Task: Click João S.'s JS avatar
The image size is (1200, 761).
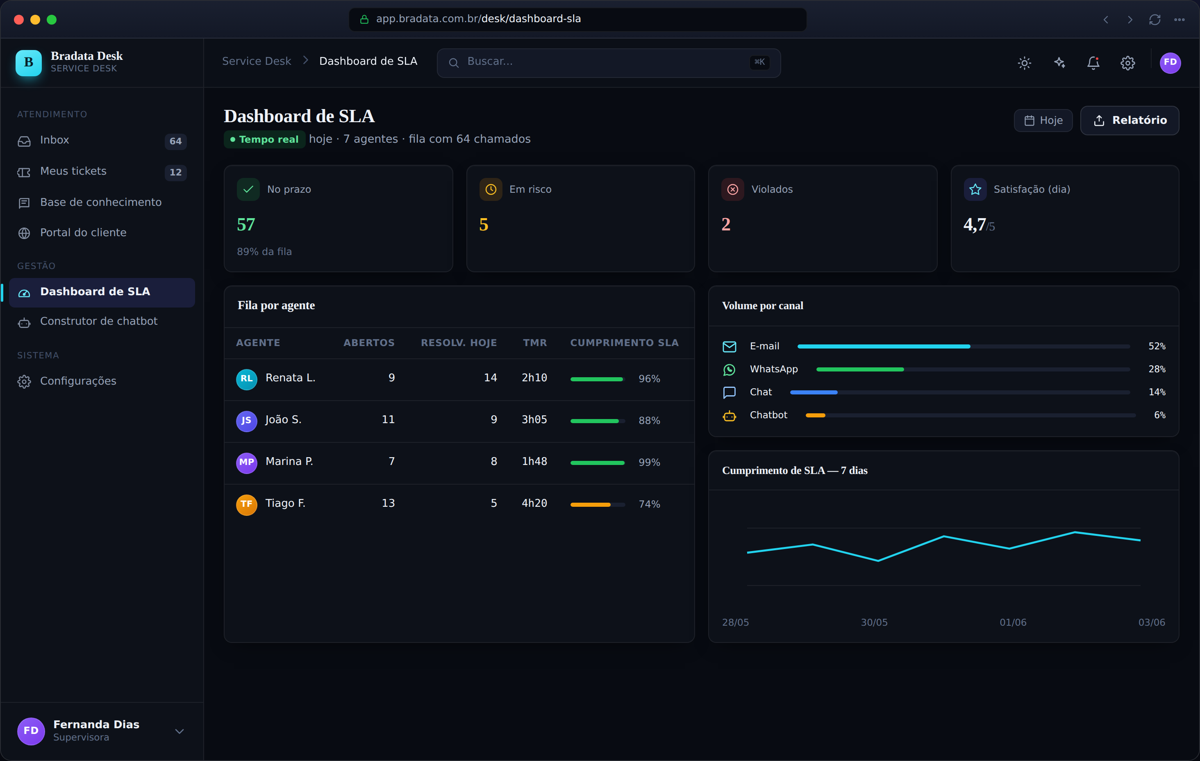Action: [x=246, y=421]
